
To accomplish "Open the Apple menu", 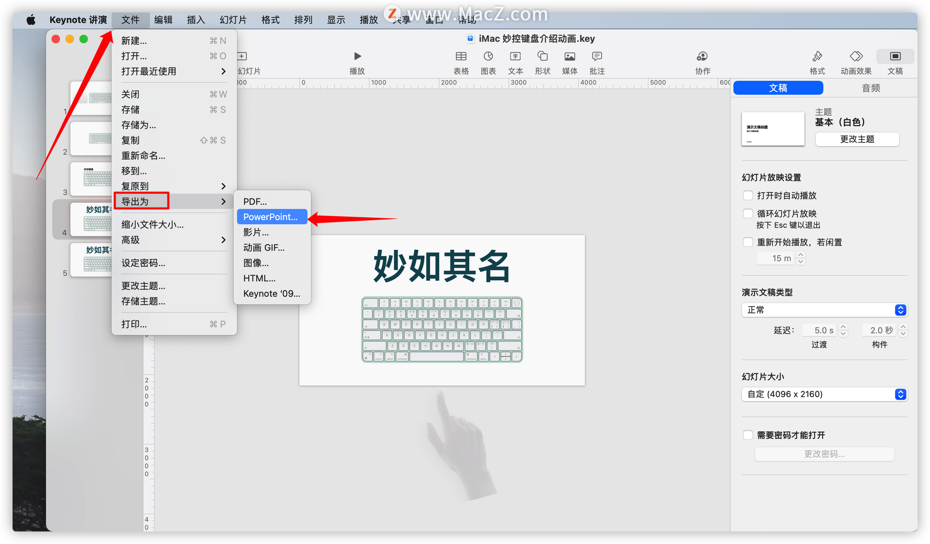I will pos(31,20).
